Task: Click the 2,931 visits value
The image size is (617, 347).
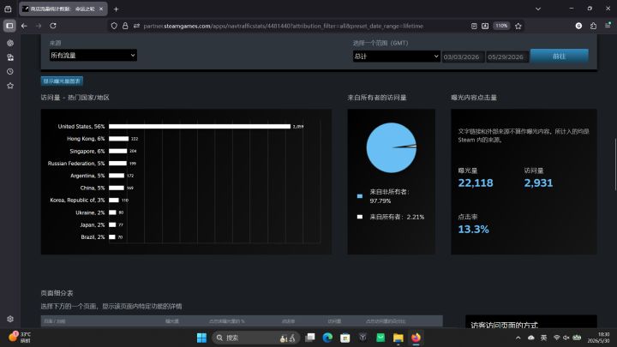Action: (538, 183)
